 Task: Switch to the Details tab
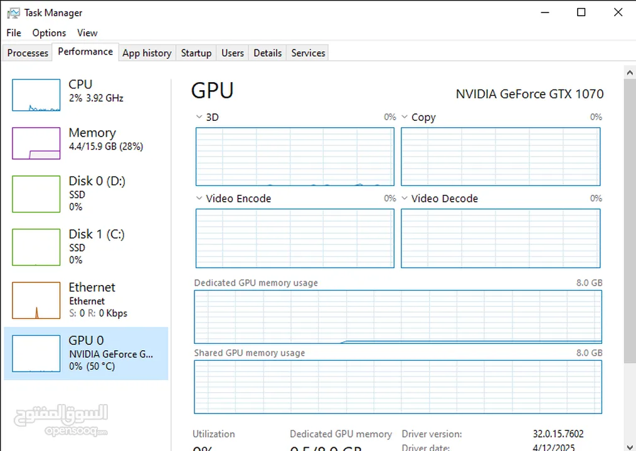tap(268, 53)
